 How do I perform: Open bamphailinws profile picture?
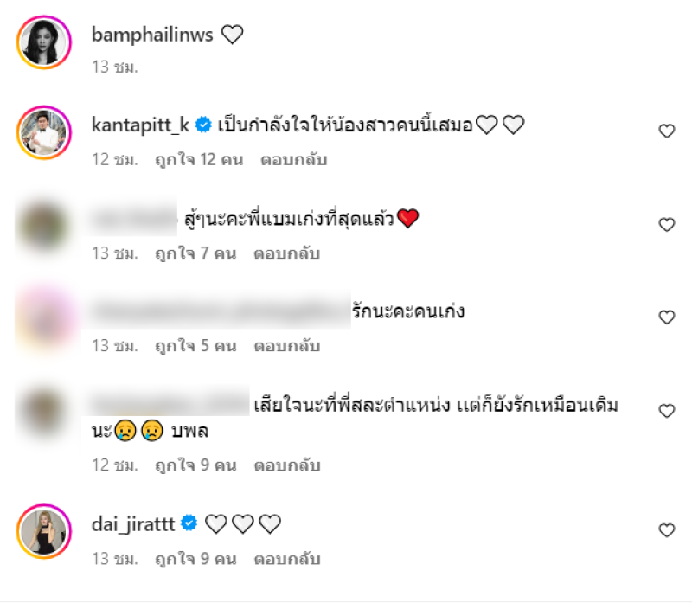44,42
